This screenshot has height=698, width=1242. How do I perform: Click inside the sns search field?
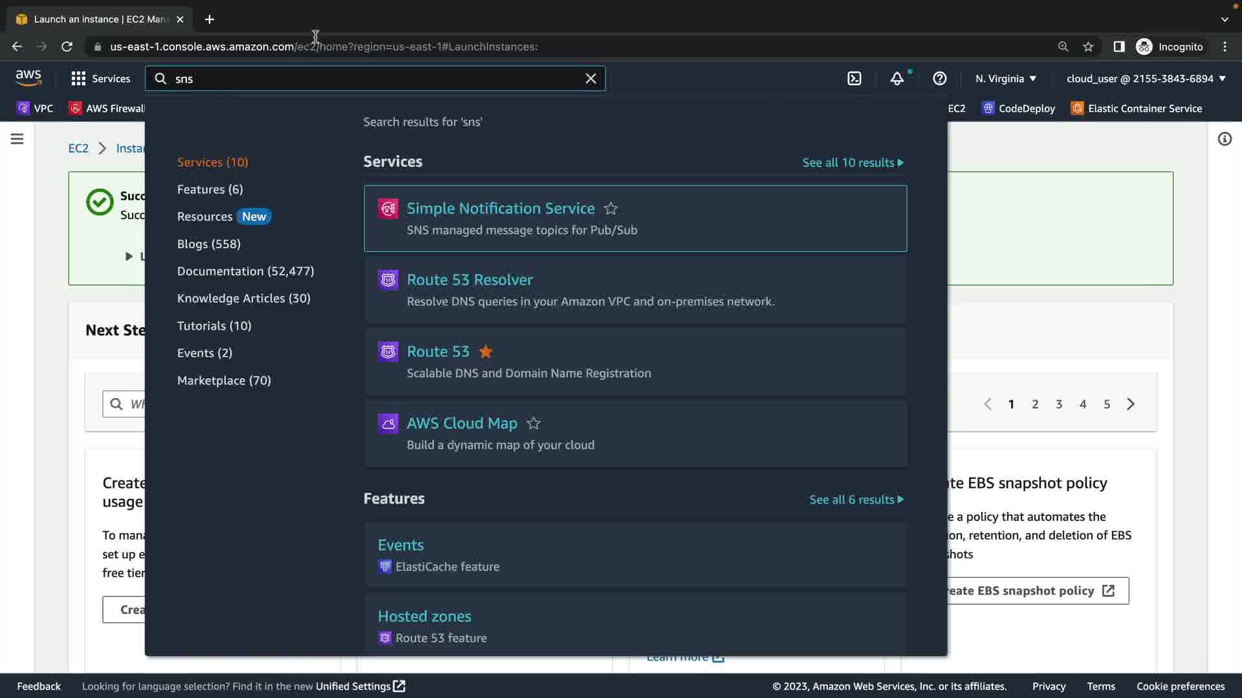(x=375, y=78)
